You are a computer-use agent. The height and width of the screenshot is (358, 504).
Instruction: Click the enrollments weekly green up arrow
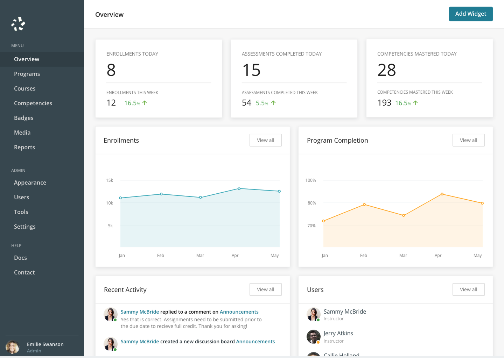pyautogui.click(x=145, y=103)
